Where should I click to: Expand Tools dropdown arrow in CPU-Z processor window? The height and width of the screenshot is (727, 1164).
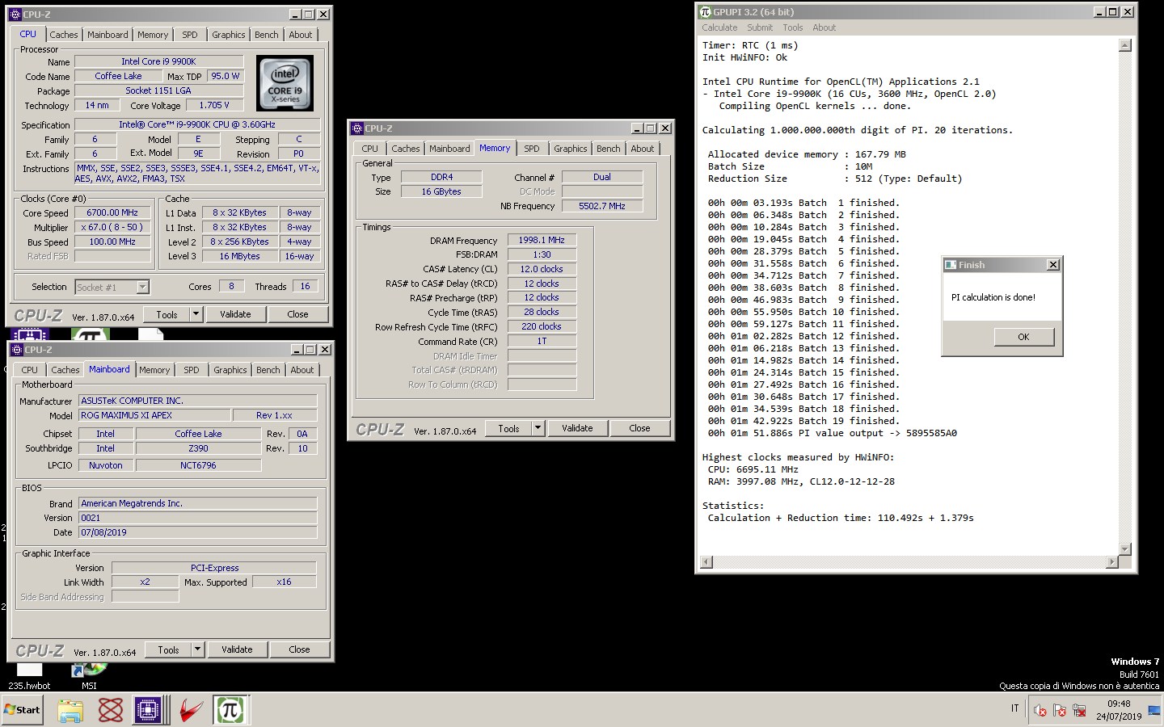tap(195, 314)
